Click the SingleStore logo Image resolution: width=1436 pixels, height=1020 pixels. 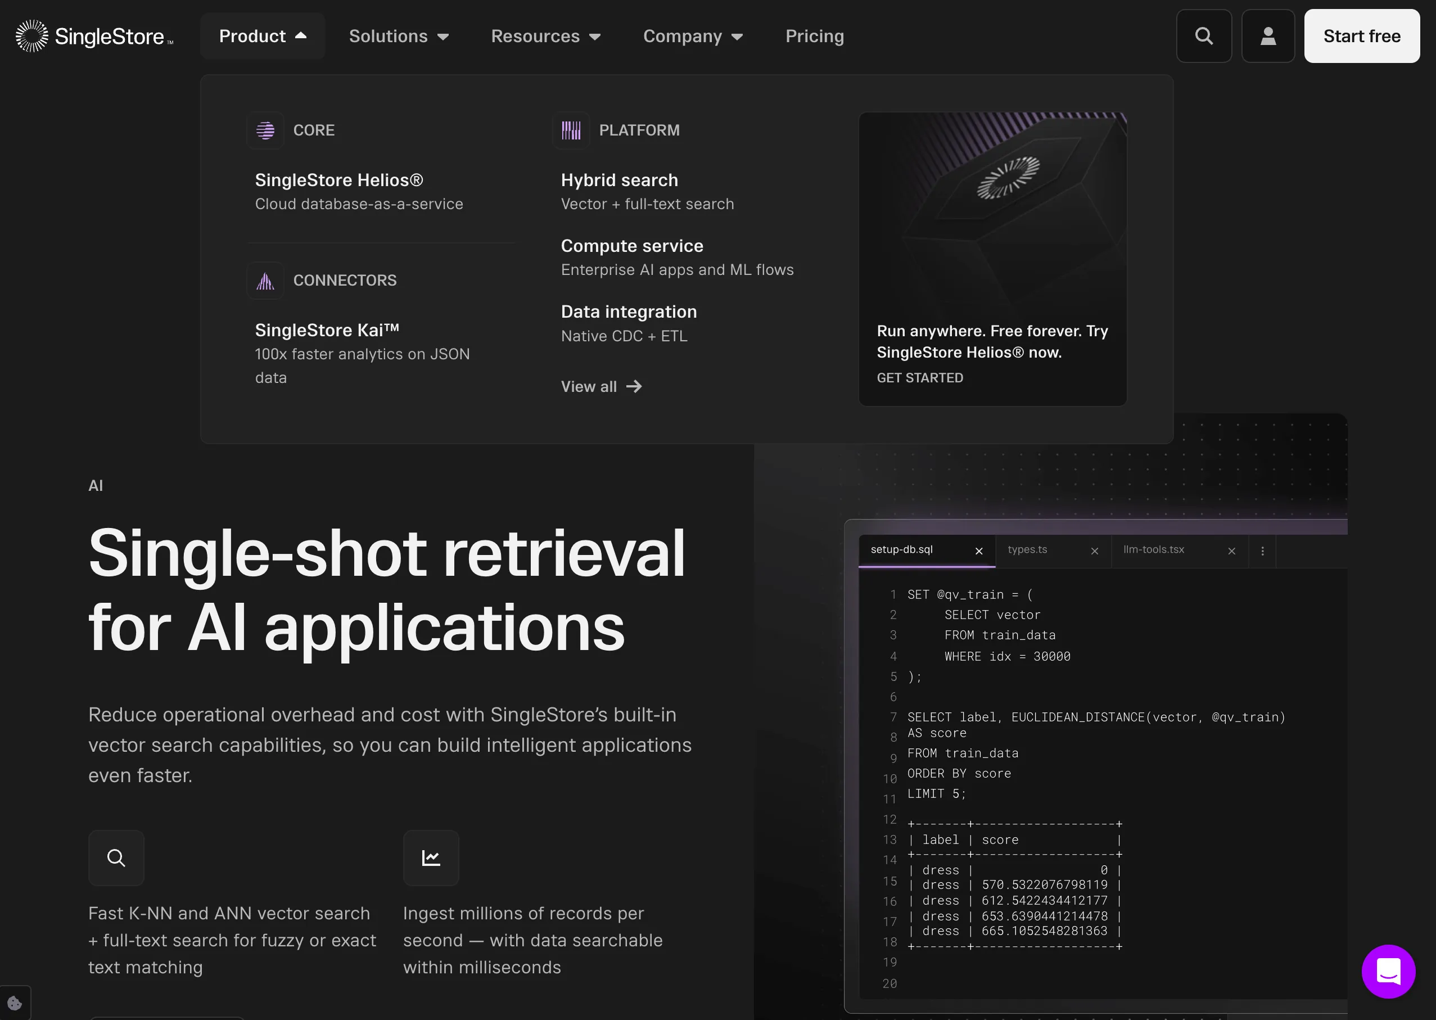click(x=94, y=36)
